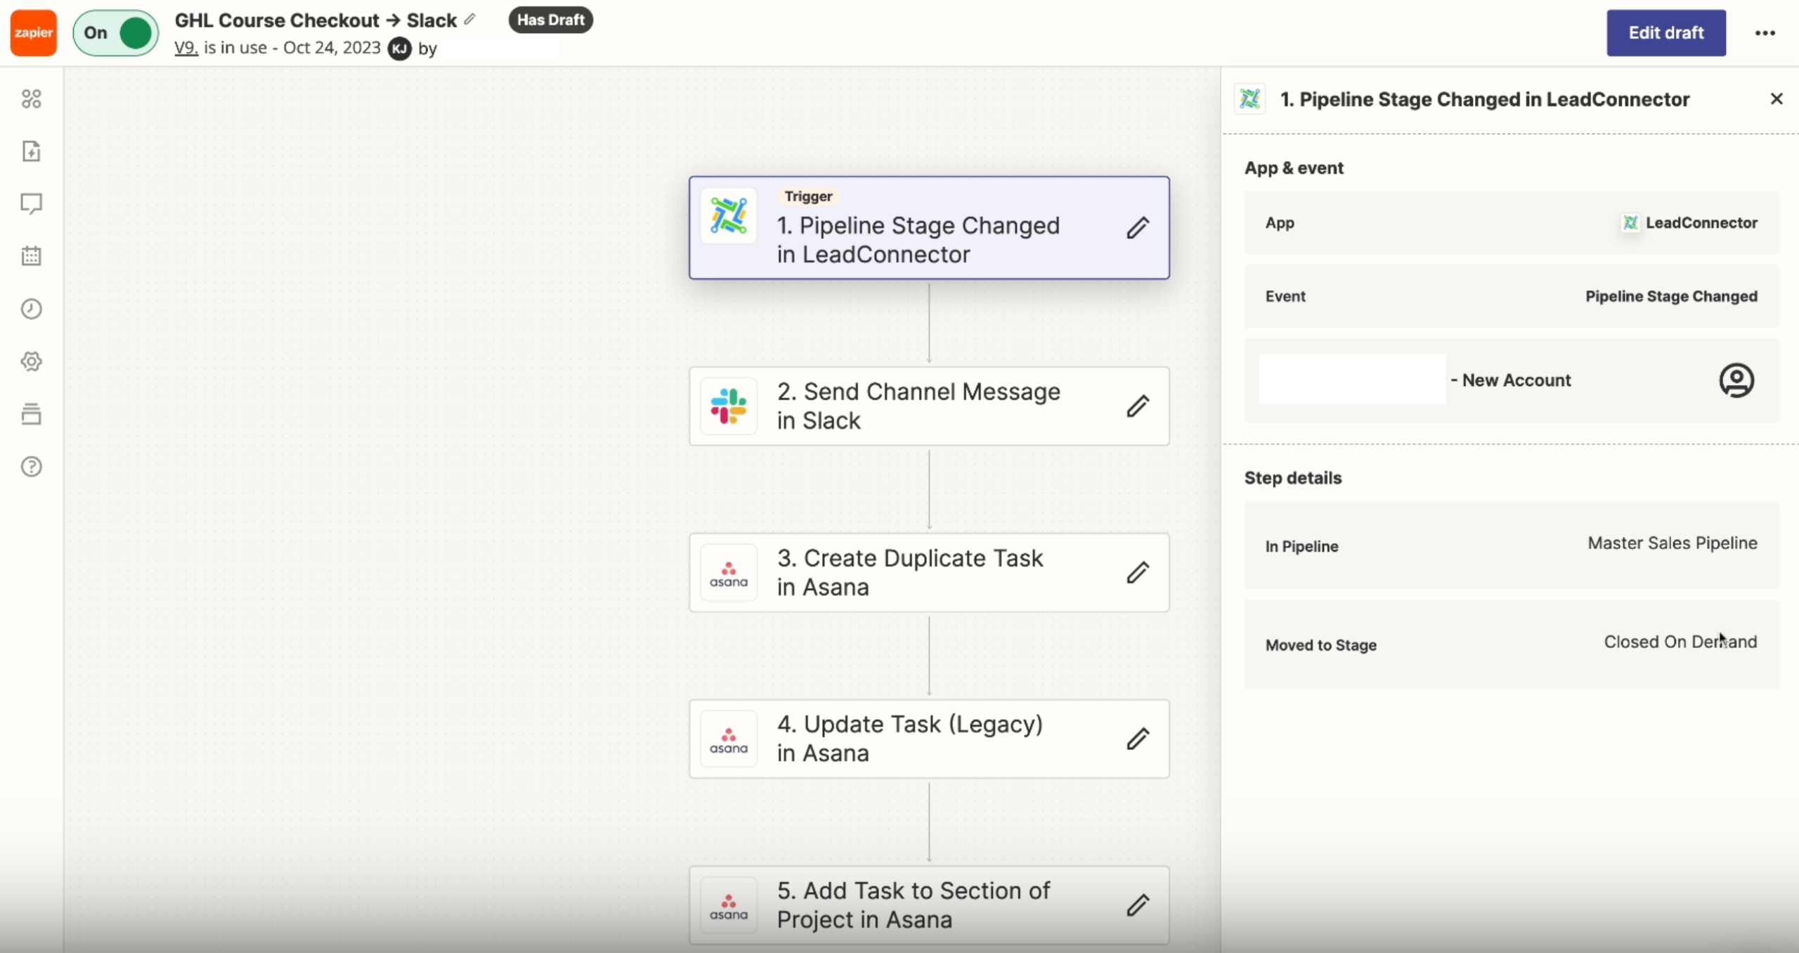Screen dimensions: 1799x953
Task: Toggle the Zap On/Off switch
Action: (x=115, y=32)
